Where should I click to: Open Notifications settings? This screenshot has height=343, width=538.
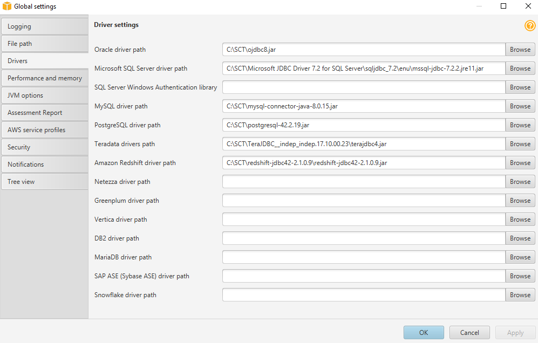44,164
